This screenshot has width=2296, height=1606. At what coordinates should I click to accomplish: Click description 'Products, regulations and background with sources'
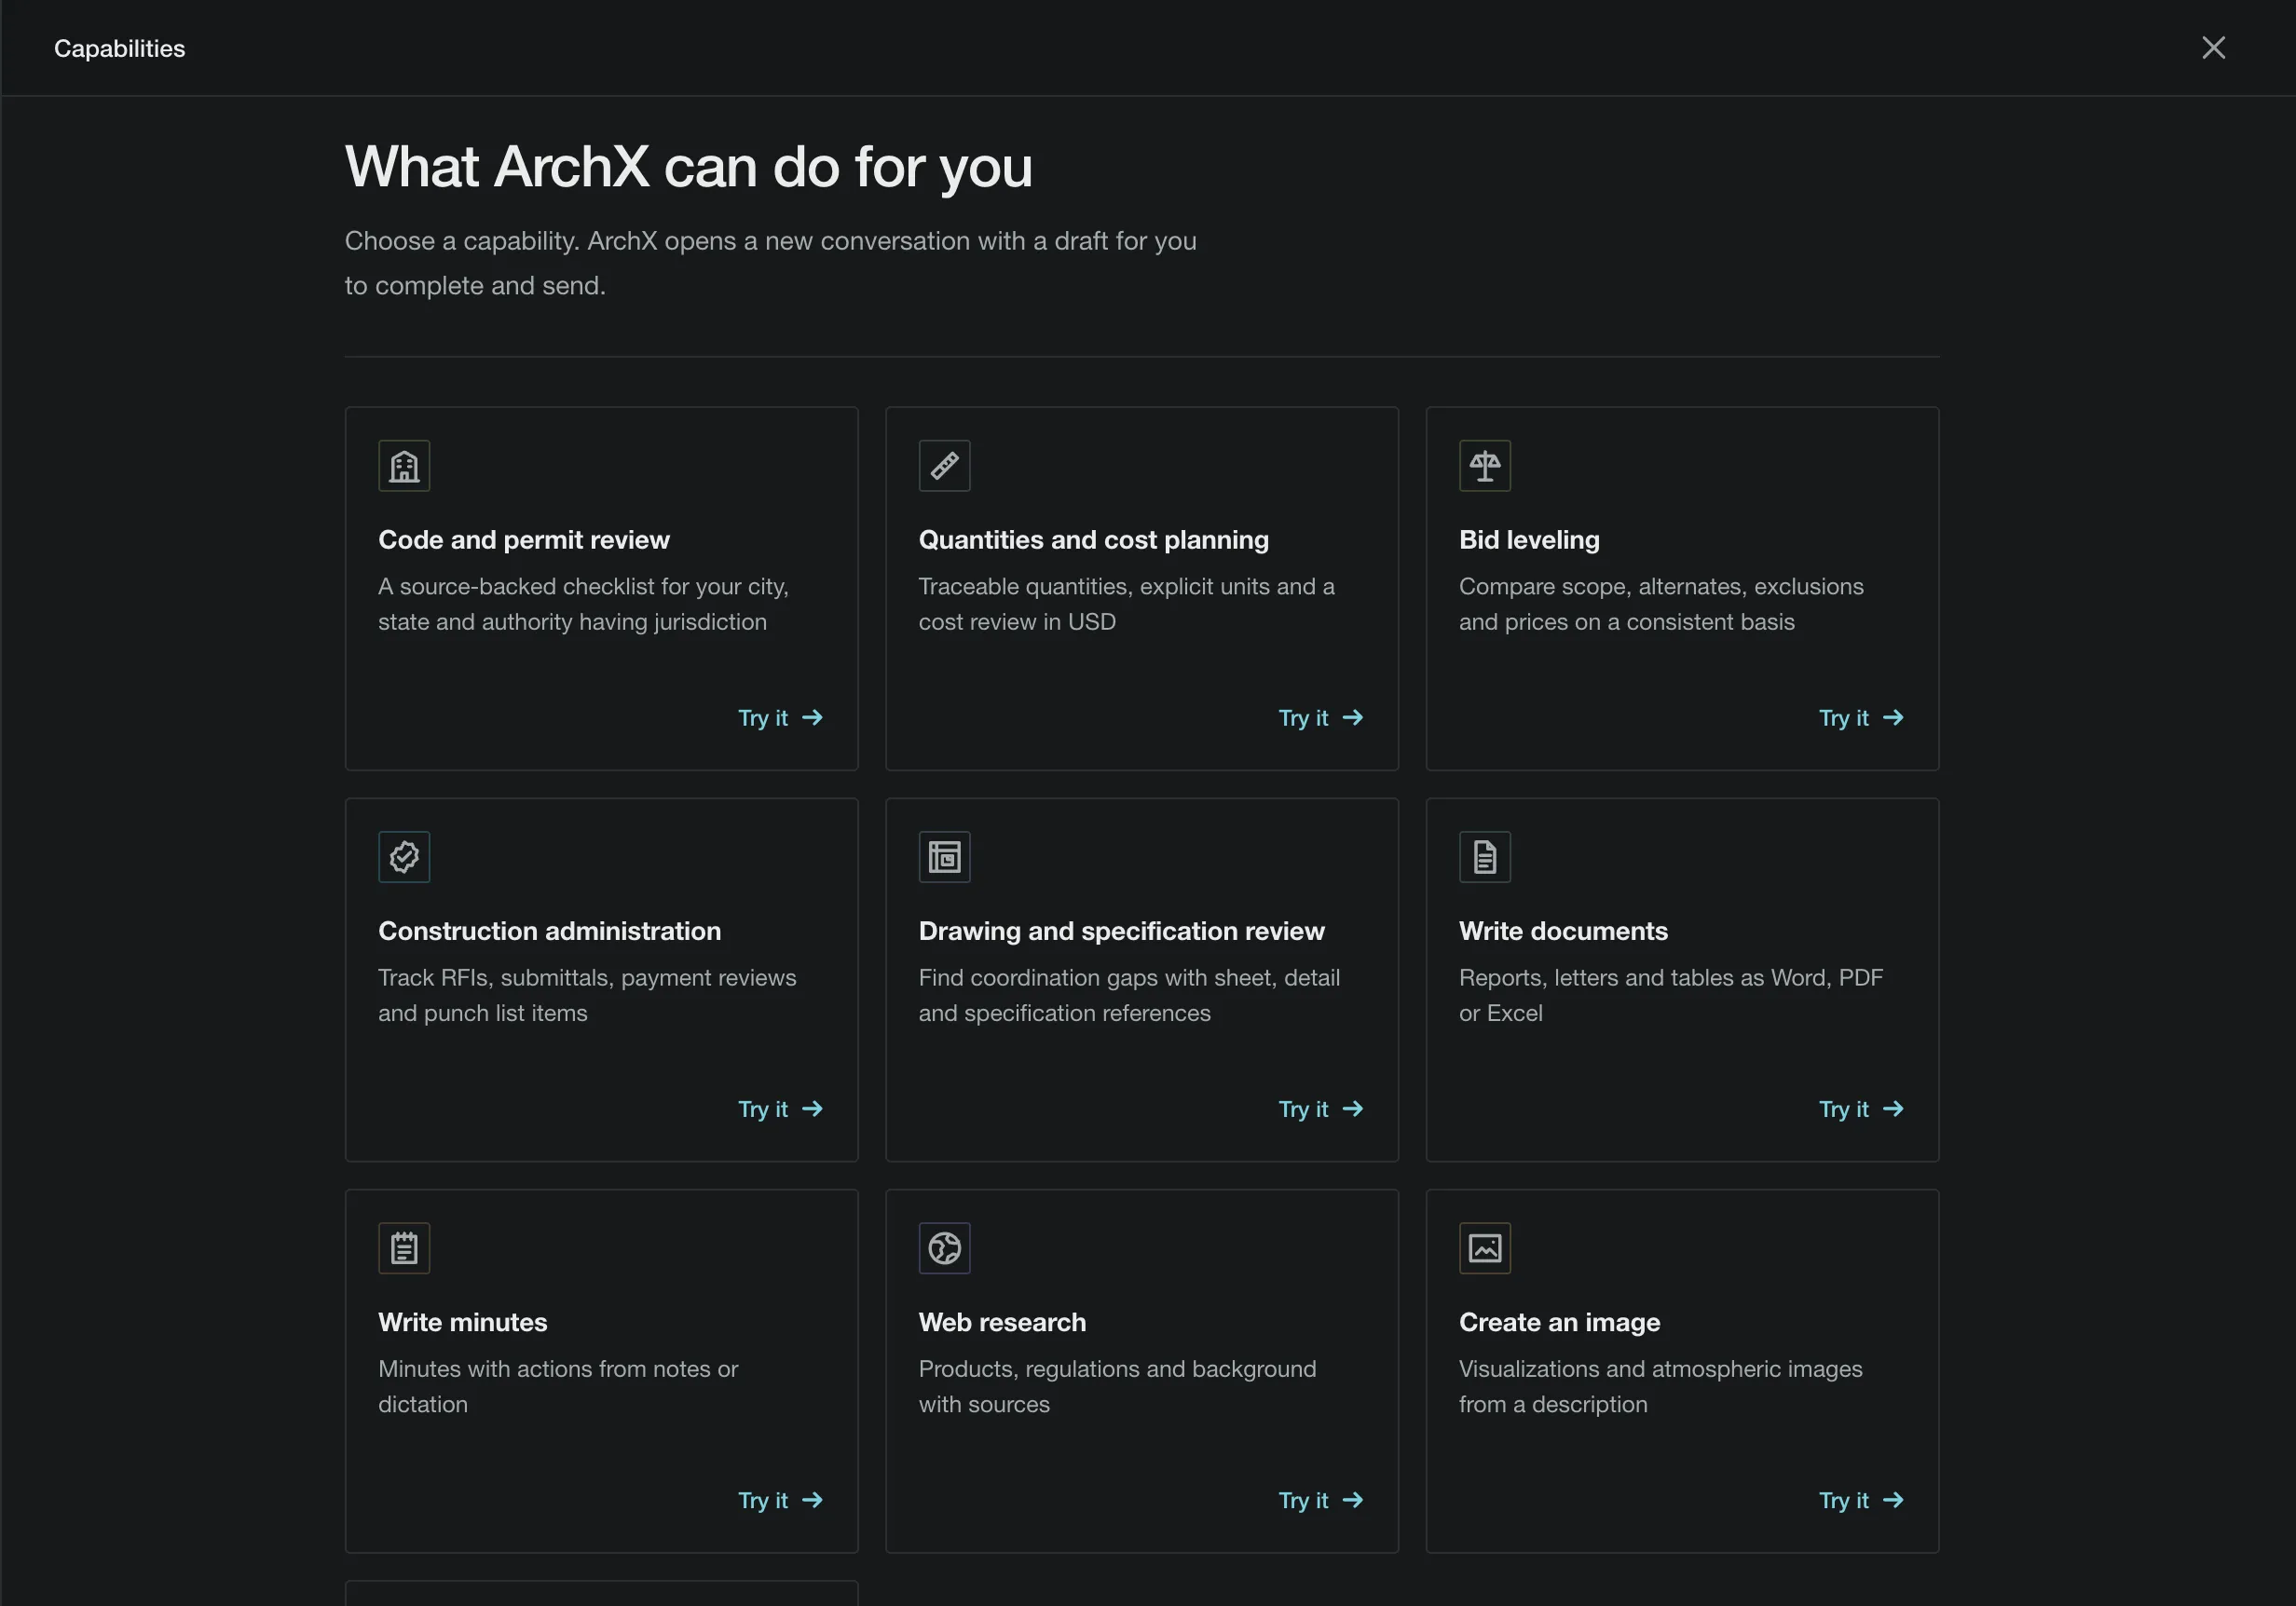click(1117, 1386)
